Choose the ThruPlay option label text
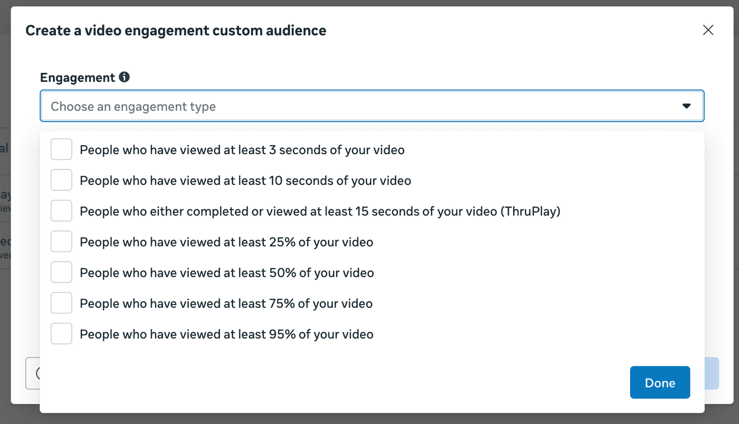The width and height of the screenshot is (739, 424). click(x=319, y=211)
